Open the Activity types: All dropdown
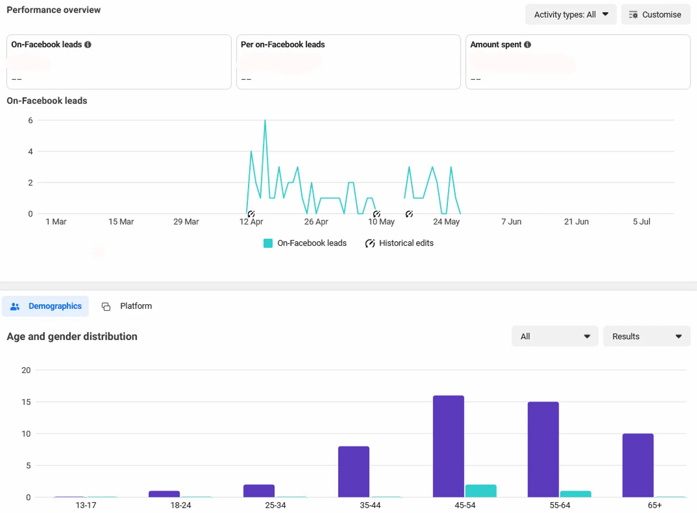 tap(571, 15)
